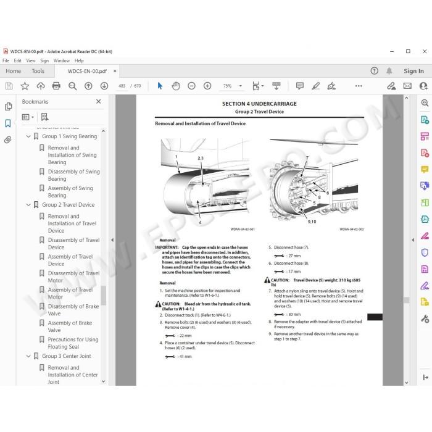Open bookmark Assembly of Swing Bearing
432x432 pixels.
click(x=70, y=192)
